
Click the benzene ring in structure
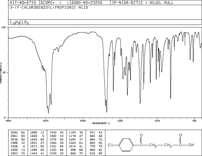126,145
